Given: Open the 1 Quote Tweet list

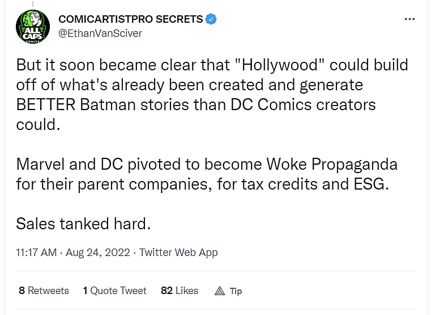Looking at the screenshot, I should [x=114, y=290].
